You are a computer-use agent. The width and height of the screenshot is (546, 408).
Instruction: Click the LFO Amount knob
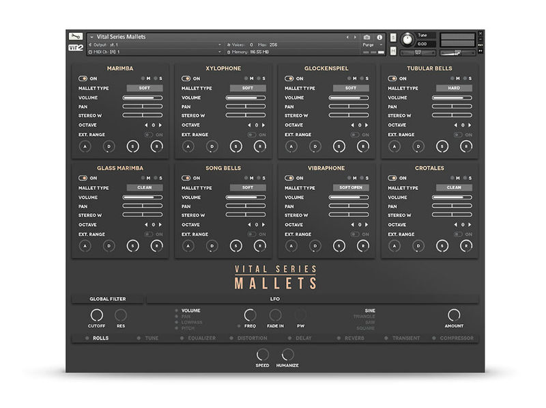[x=454, y=315]
